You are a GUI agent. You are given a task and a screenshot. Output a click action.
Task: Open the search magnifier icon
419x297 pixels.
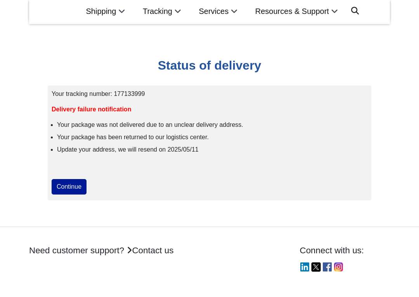tap(355, 11)
